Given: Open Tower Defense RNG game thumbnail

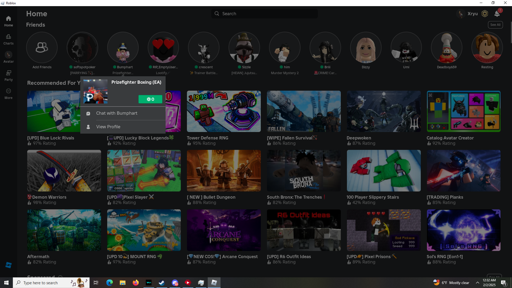Looking at the screenshot, I should pyautogui.click(x=224, y=111).
